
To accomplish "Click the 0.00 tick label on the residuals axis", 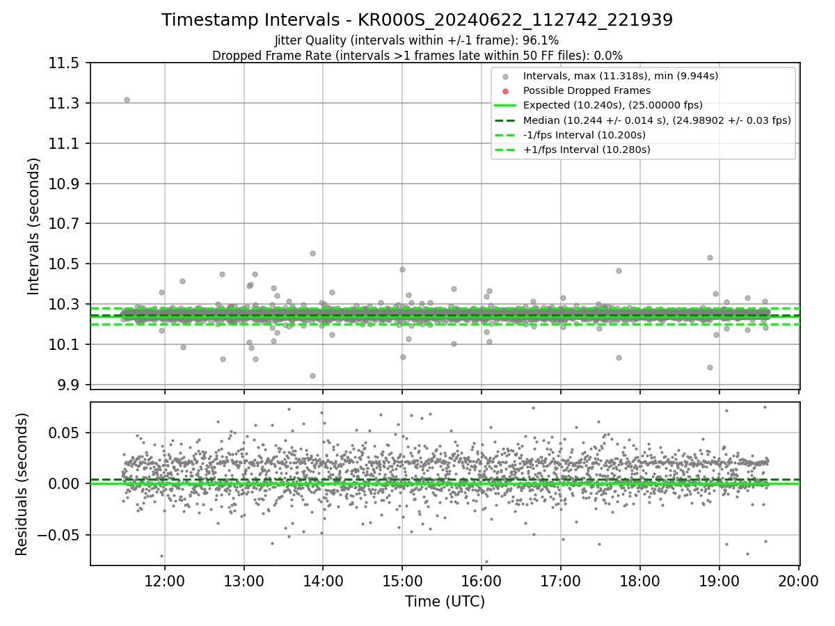I will (x=65, y=483).
